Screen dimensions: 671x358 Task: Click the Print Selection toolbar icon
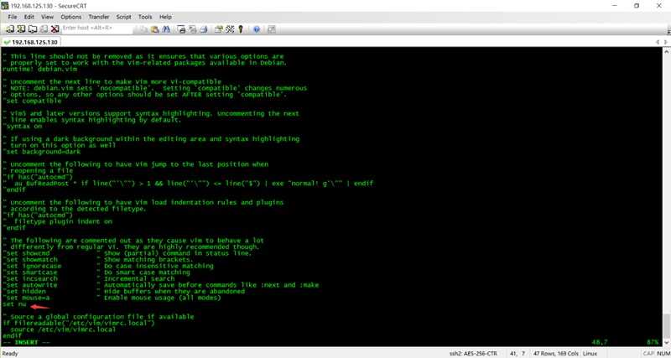coord(193,29)
